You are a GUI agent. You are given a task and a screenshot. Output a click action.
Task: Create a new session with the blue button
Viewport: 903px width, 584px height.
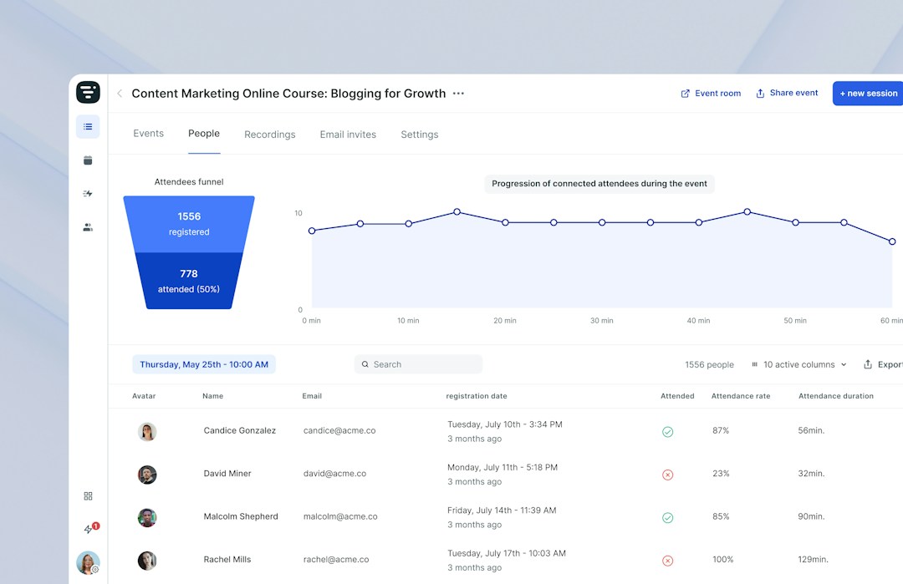click(x=868, y=94)
